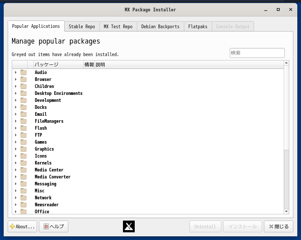Image resolution: width=301 pixels, height=240 pixels.
Task: Expand the Icons category arrow
Action: (x=16, y=156)
